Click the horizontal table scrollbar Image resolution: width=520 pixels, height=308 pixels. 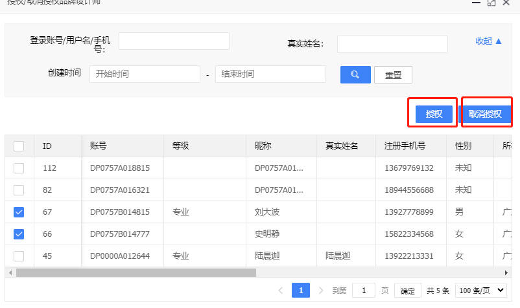coord(136,272)
